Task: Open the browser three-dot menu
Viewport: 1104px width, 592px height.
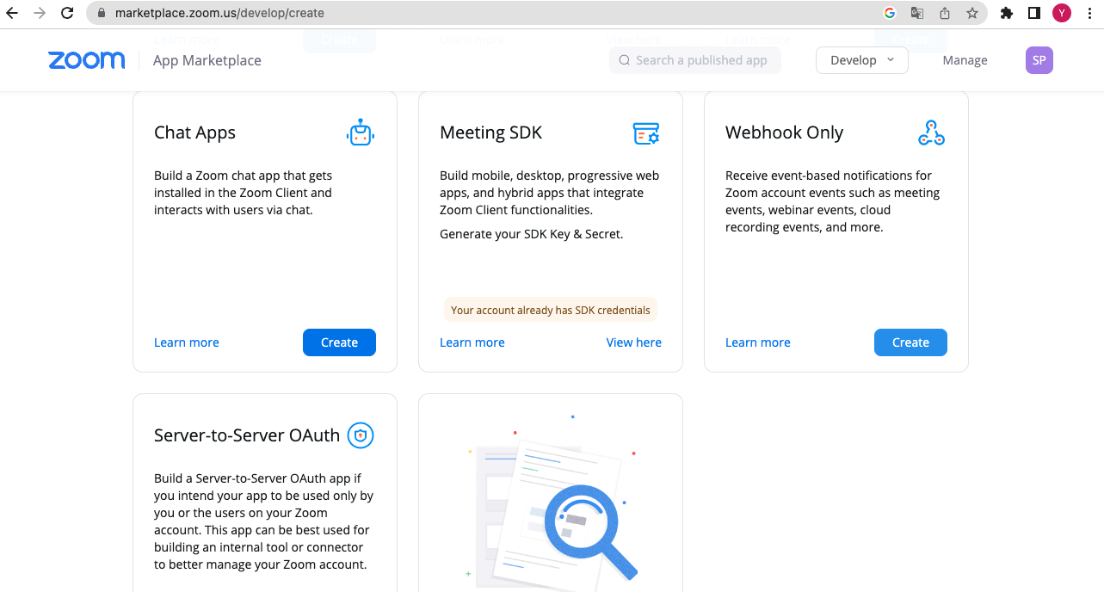Action: 1089,13
